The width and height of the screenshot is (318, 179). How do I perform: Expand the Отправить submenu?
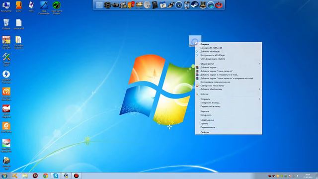(x=229, y=99)
